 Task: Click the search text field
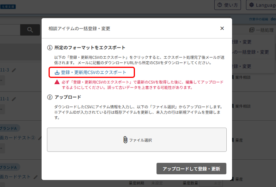pyautogui.click(x=10, y=29)
